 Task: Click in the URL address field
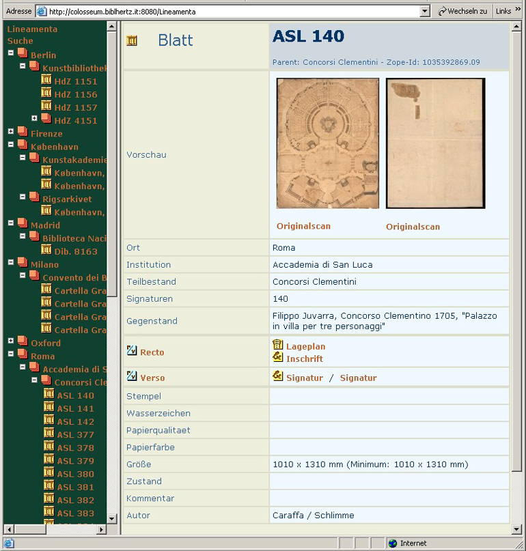tap(232, 12)
